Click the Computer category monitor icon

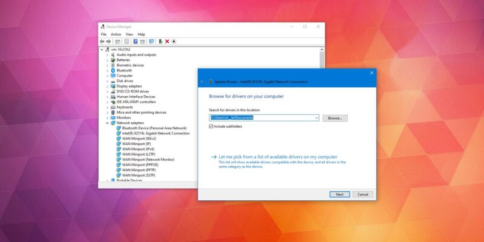coord(113,76)
